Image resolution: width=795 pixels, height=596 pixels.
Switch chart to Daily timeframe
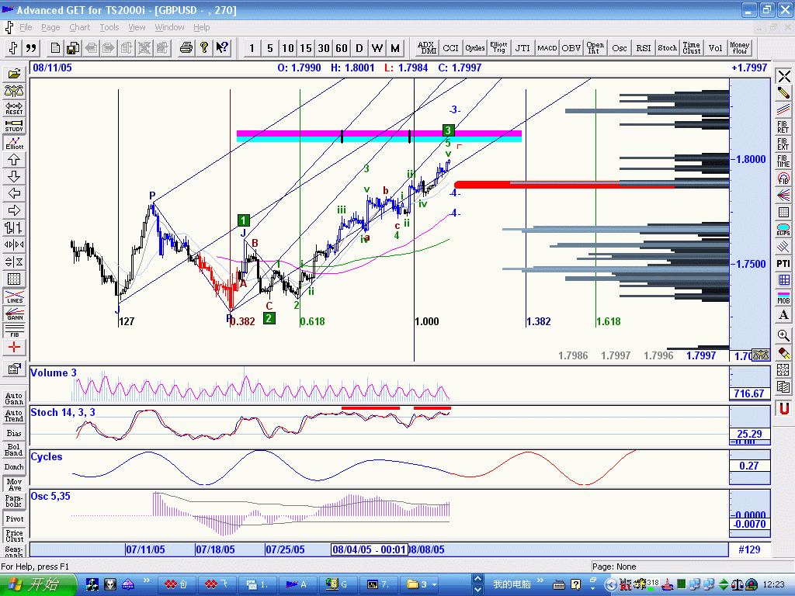point(359,48)
